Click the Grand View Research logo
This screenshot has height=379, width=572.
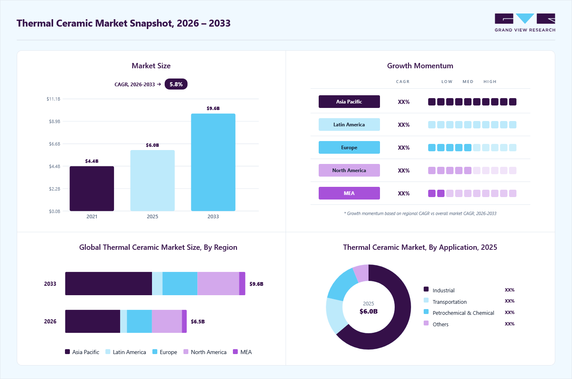525,23
